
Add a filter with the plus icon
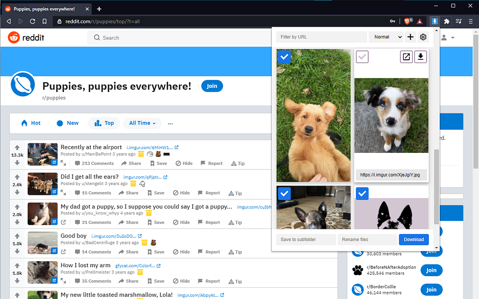(x=410, y=37)
